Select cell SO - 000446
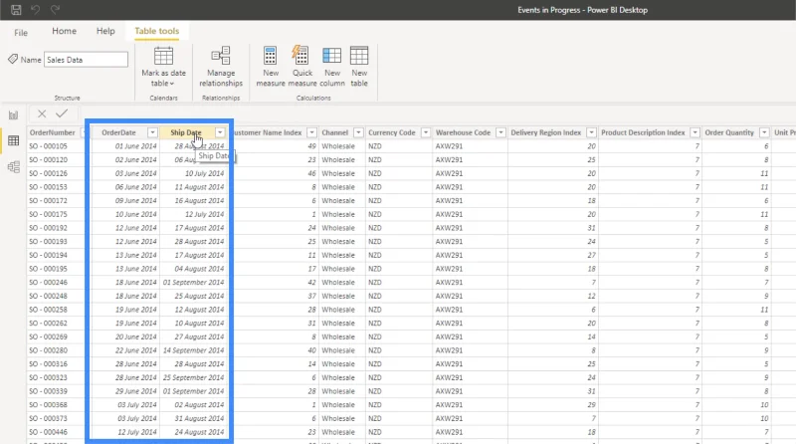Viewport: 796px width, 444px height. pyautogui.click(x=48, y=432)
